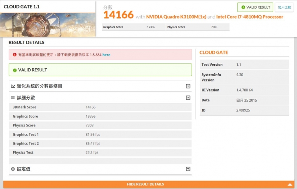Click the 81.96 fps value

pos(93,135)
